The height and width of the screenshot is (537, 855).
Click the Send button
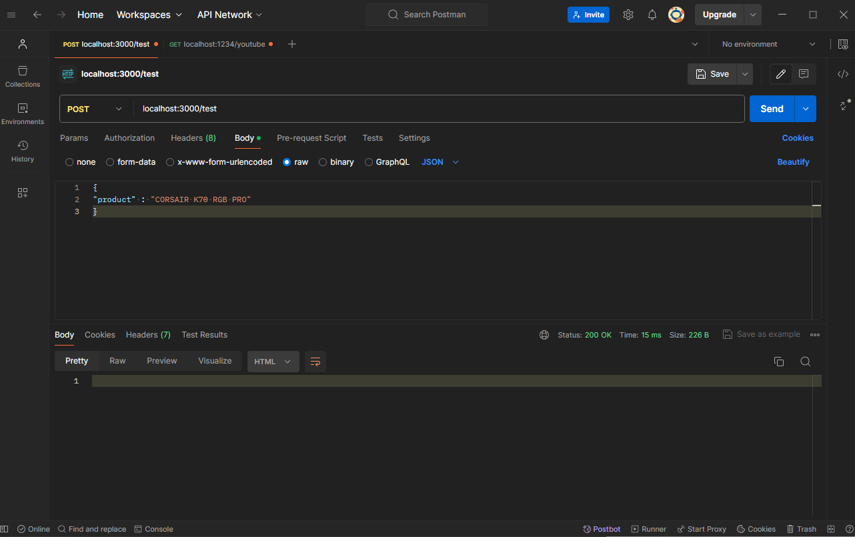coord(772,109)
